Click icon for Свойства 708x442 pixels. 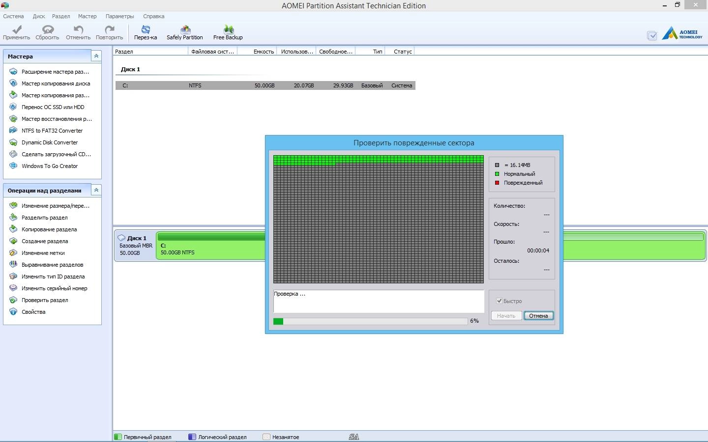coord(13,312)
